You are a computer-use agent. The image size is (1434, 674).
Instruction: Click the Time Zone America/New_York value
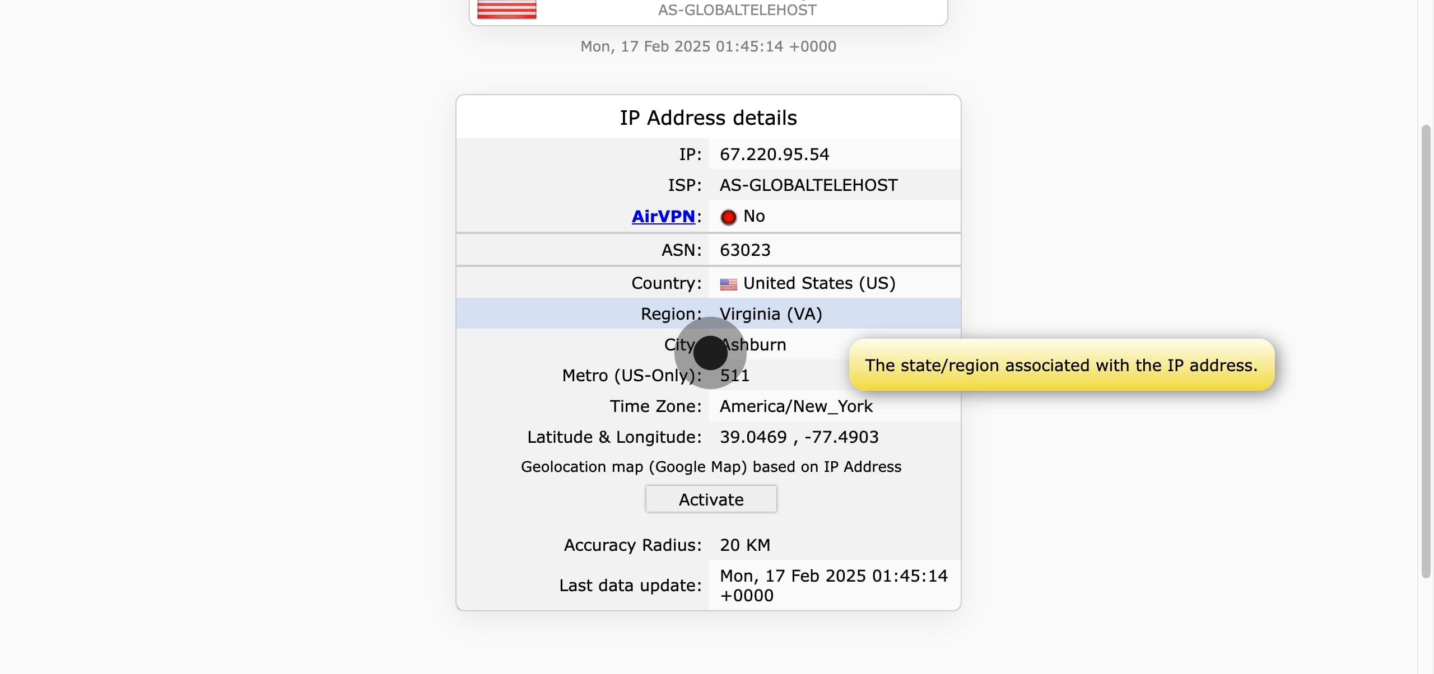coord(796,406)
